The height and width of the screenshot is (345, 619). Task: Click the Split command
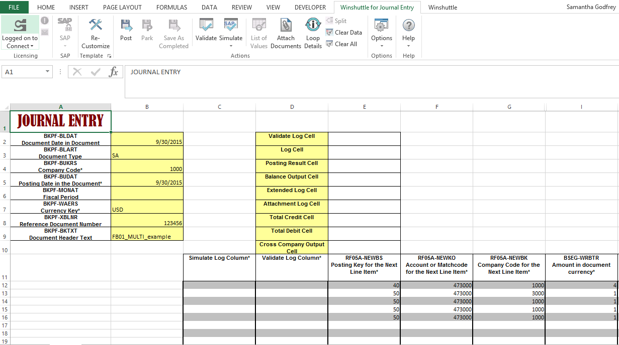(336, 21)
